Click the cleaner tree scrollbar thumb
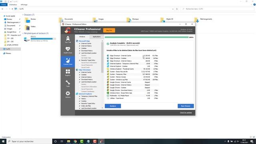The width and height of the screenshot is (256, 144). tap(102, 57)
